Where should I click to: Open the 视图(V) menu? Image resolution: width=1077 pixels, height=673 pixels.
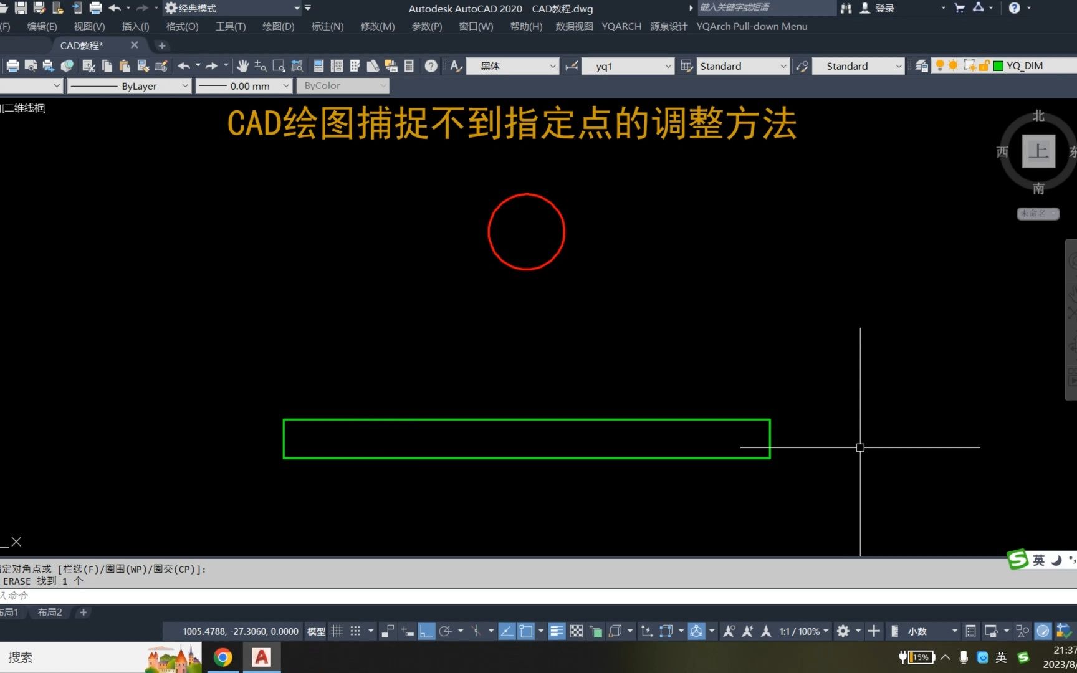89,26
